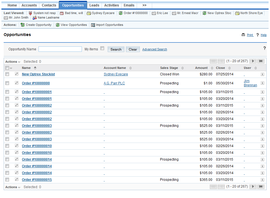Open the Actions dropdown above the table header

coord(13,62)
